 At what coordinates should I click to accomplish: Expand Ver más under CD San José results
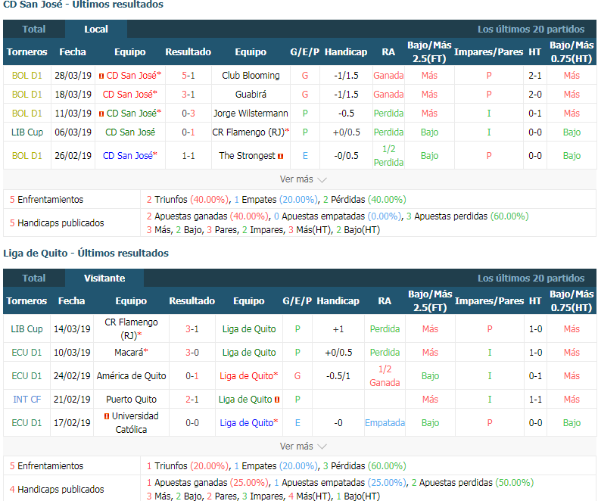[x=304, y=179]
